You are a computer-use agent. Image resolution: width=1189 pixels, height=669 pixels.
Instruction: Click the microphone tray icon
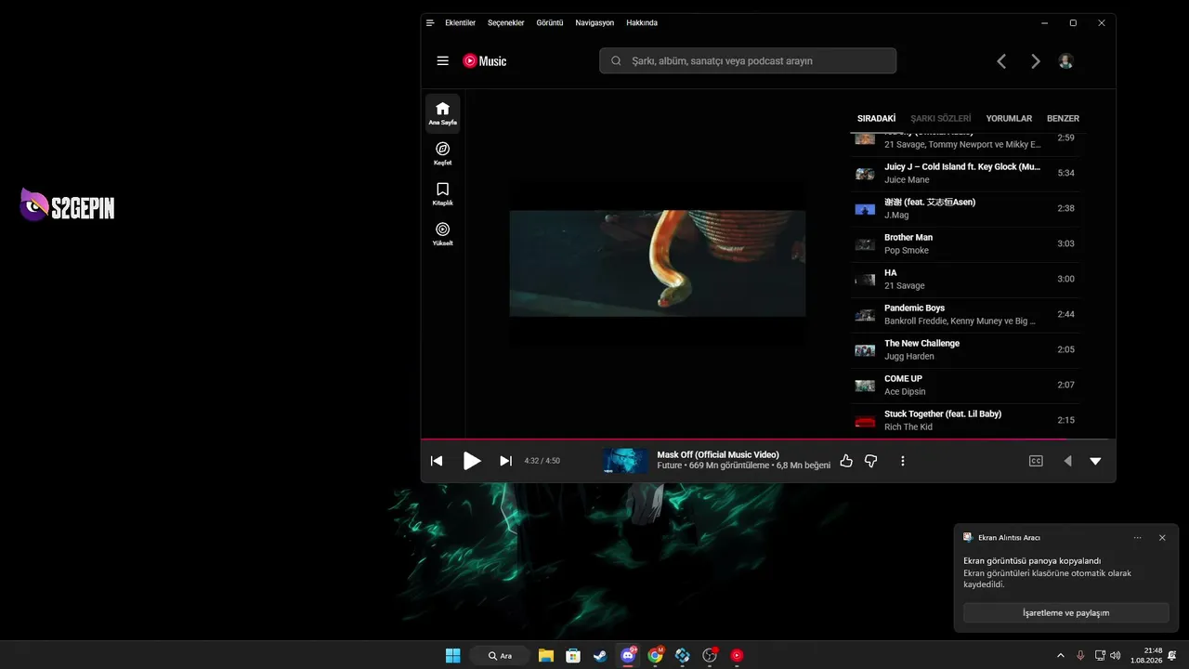[x=1080, y=655]
